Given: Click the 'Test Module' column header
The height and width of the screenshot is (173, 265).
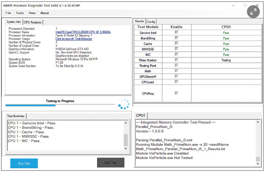Looking at the screenshot, I should click(x=148, y=27).
